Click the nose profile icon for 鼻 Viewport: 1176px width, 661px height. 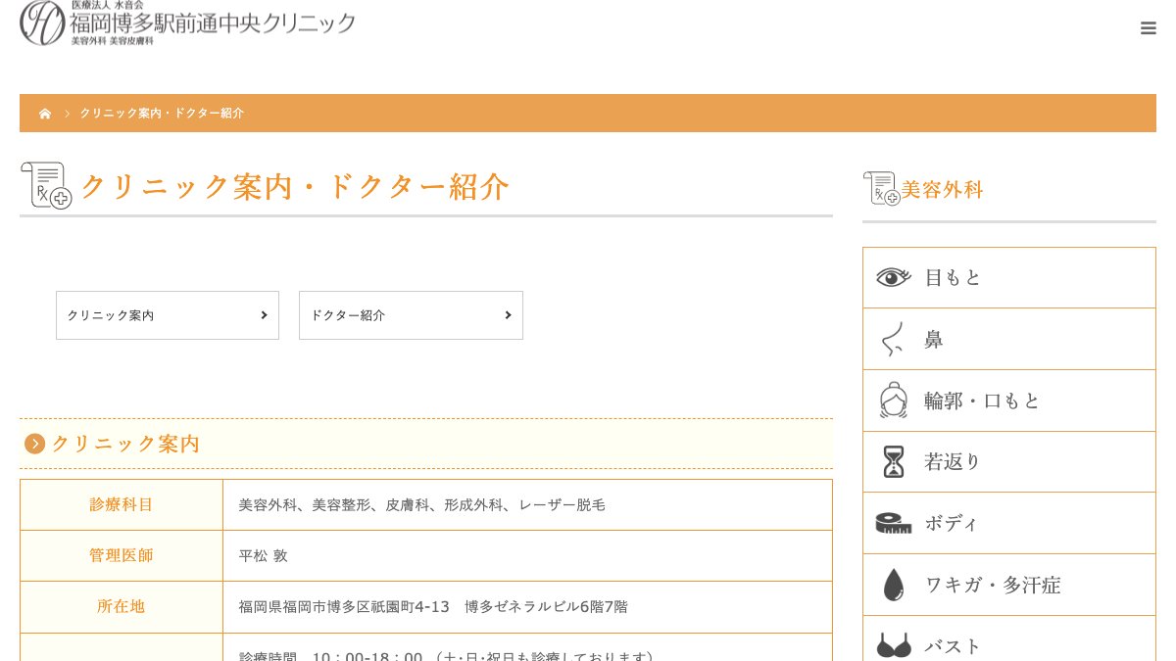(x=892, y=339)
